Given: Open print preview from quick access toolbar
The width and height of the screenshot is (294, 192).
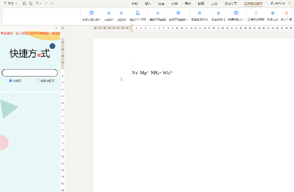Looking at the screenshot, I should coord(31,4).
